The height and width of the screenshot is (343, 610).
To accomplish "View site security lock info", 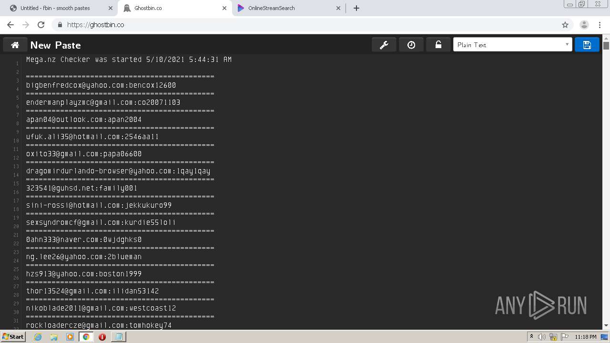I will point(60,25).
